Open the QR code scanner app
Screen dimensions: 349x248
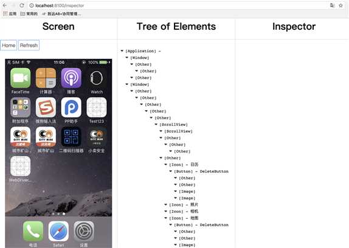(71, 137)
